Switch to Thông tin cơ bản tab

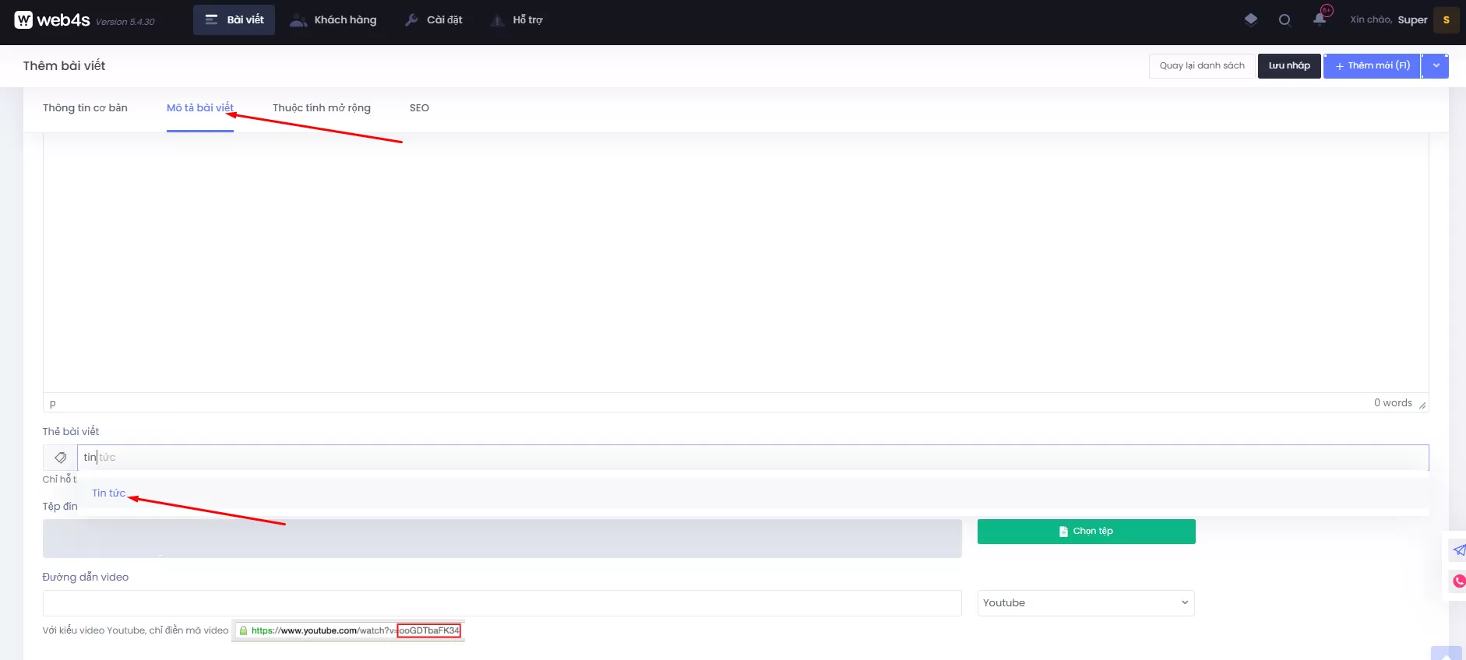point(85,108)
